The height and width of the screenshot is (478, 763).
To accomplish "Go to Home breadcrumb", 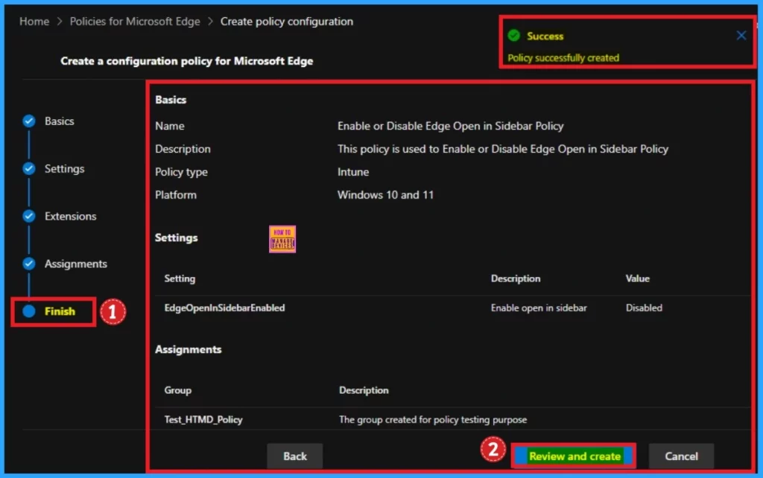I will (x=34, y=22).
